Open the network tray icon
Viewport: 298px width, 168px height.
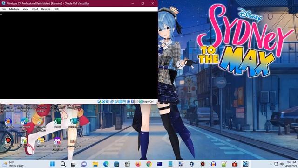point(276,164)
